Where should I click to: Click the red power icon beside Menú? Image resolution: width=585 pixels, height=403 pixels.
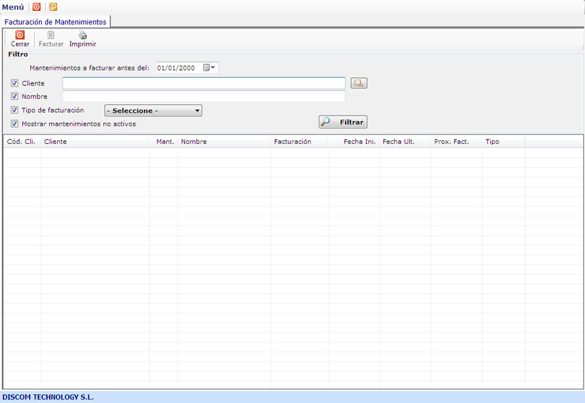pyautogui.click(x=36, y=7)
